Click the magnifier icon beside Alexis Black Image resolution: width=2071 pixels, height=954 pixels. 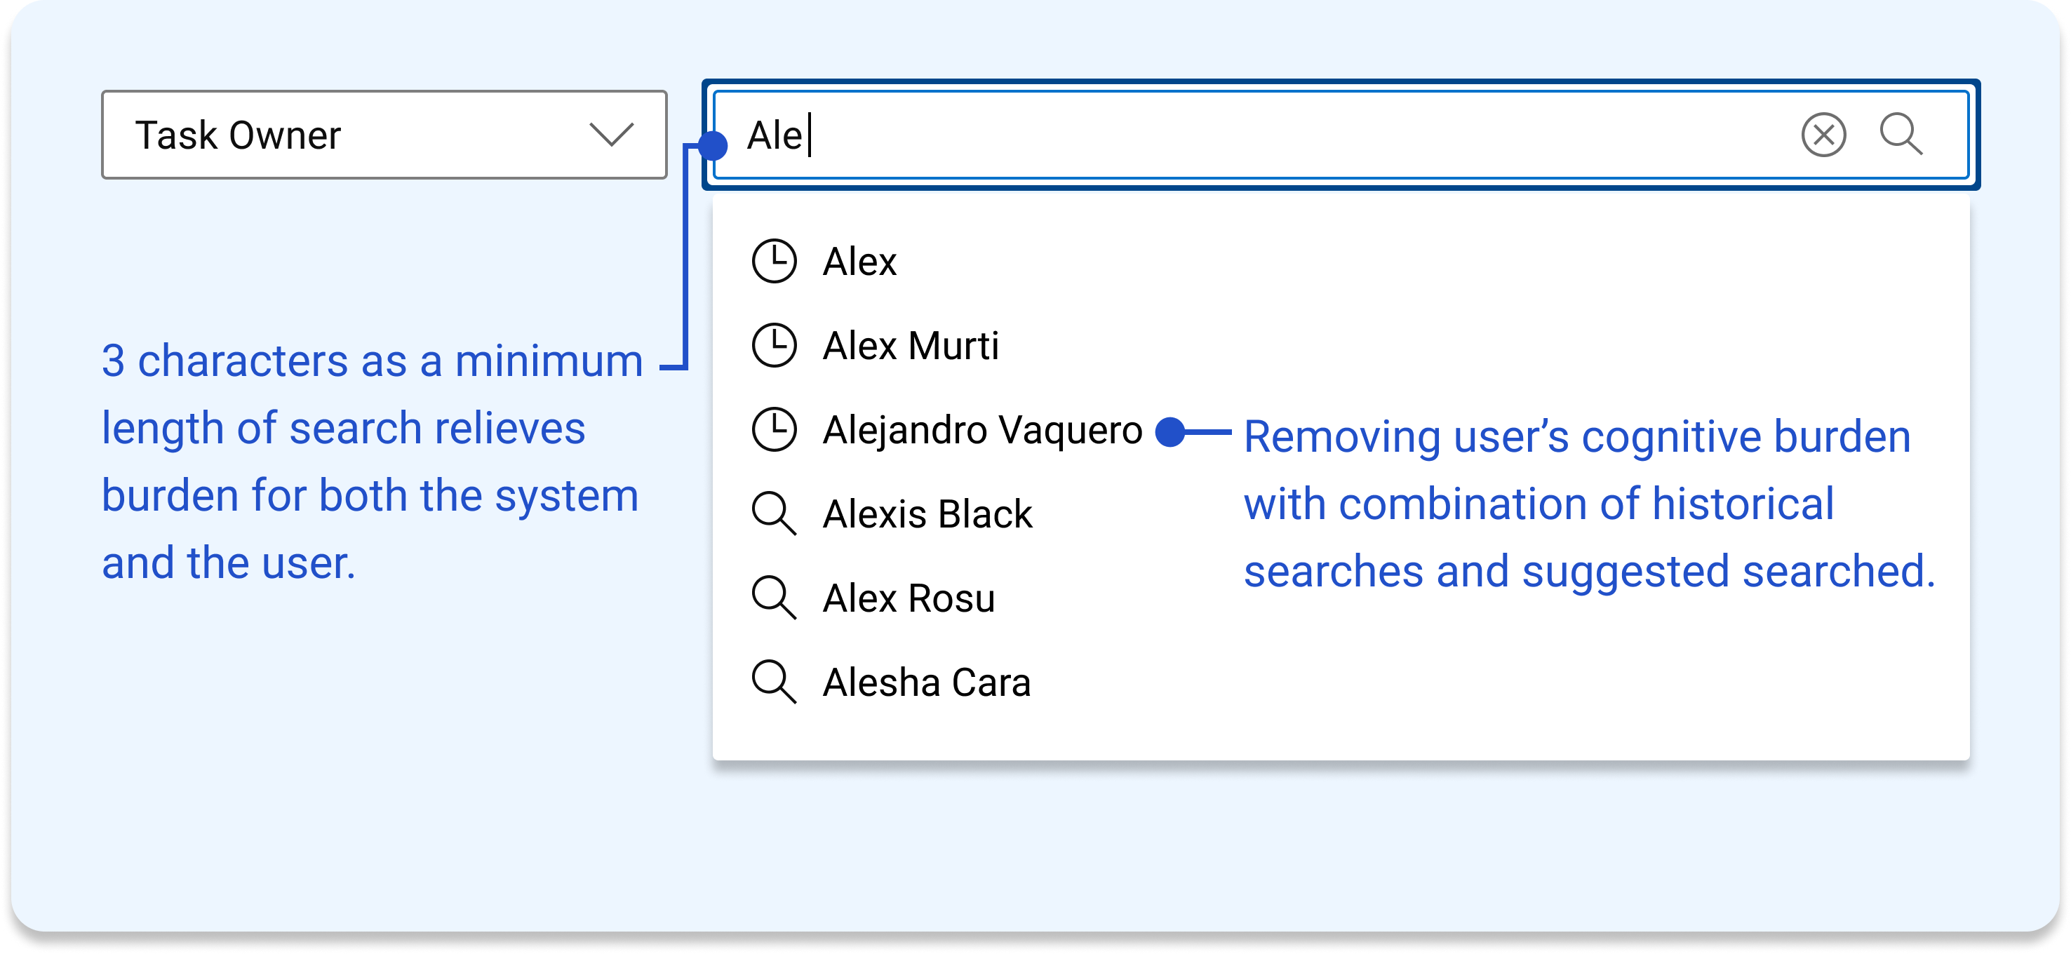(x=773, y=513)
